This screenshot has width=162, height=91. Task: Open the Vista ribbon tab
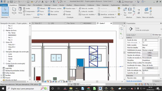click(98, 5)
